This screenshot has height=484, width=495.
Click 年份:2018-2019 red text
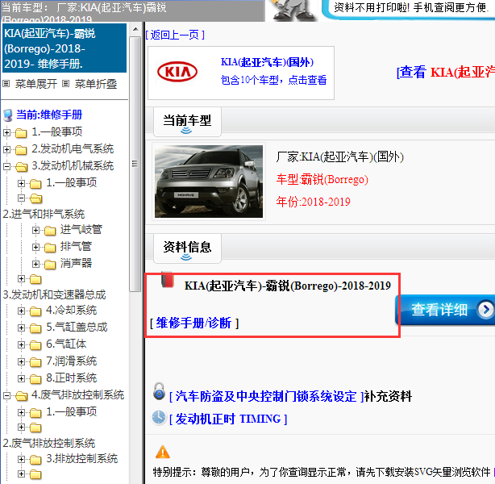tap(313, 202)
